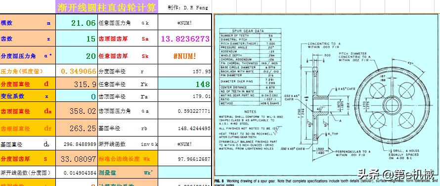Select the empty measured value input cell
This screenshot has width=440, height=186.
[x=184, y=173]
